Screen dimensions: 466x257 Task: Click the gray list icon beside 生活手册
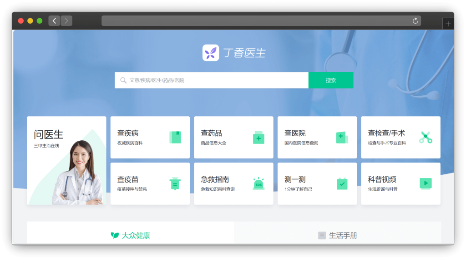coord(322,235)
